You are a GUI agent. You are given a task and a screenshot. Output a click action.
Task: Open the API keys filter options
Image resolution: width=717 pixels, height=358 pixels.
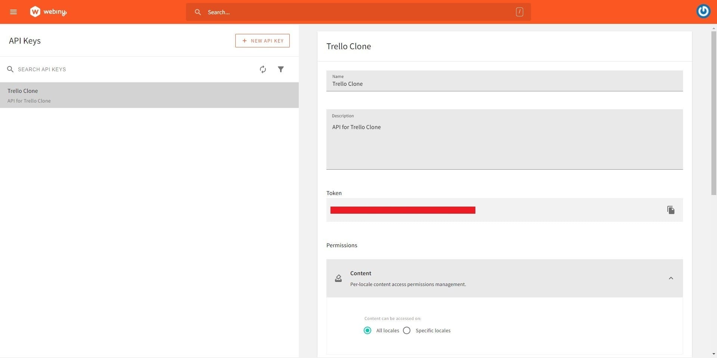click(281, 69)
